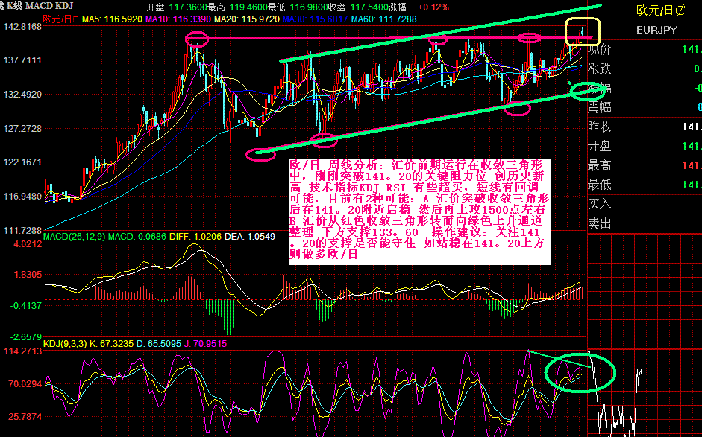Click the 欧元/日 symbol name in quote panel

660,10
